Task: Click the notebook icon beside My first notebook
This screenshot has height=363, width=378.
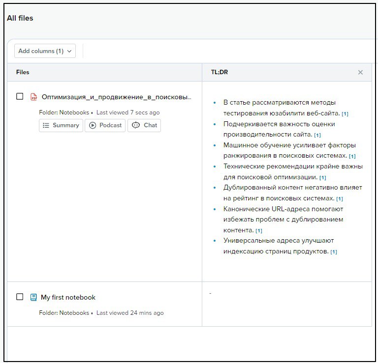Action: click(x=33, y=297)
